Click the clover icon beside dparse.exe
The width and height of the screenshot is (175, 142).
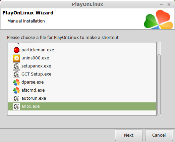(16, 82)
